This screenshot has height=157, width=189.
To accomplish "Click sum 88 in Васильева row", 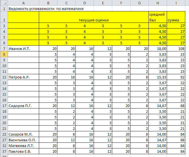I will 176,140.
